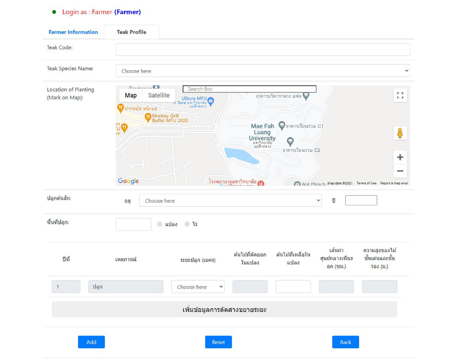Expand the ฤดู season dropdown
Image resolution: width=457 pixels, height=363 pixels.
[231, 201]
